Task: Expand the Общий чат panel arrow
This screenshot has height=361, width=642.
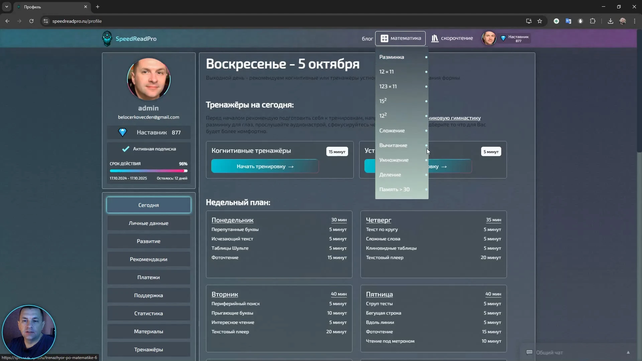Action: pyautogui.click(x=628, y=352)
